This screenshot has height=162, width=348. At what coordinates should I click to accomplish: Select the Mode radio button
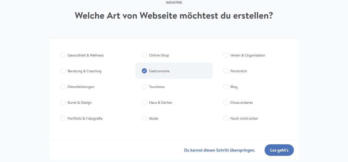tap(144, 118)
